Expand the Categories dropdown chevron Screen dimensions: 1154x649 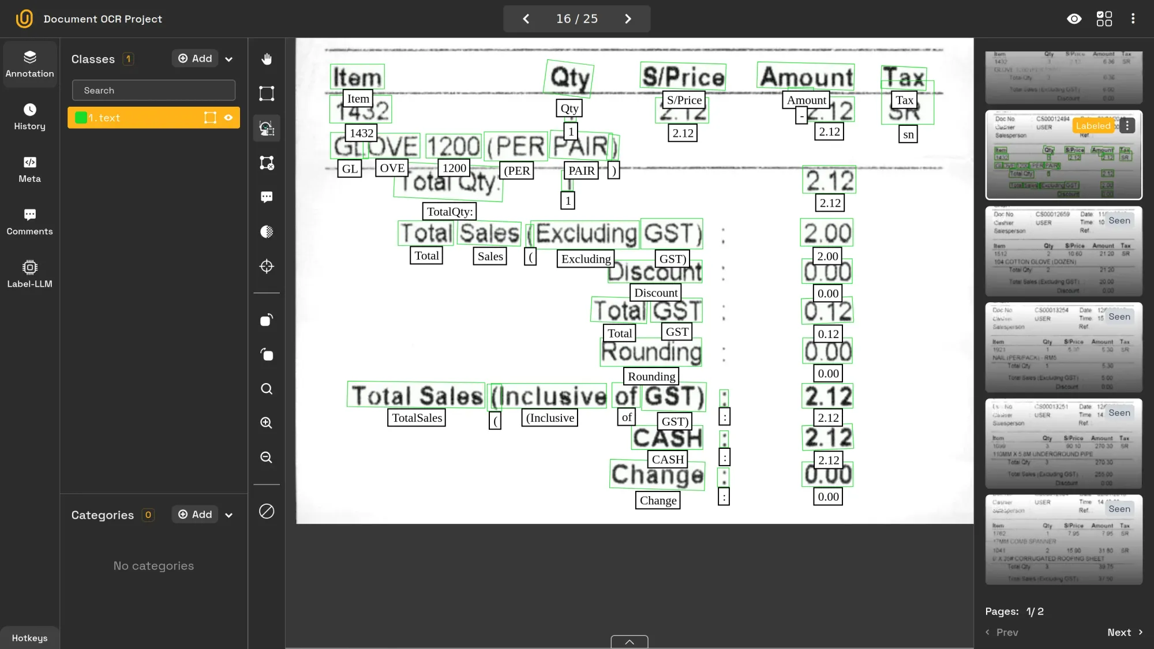click(x=229, y=515)
